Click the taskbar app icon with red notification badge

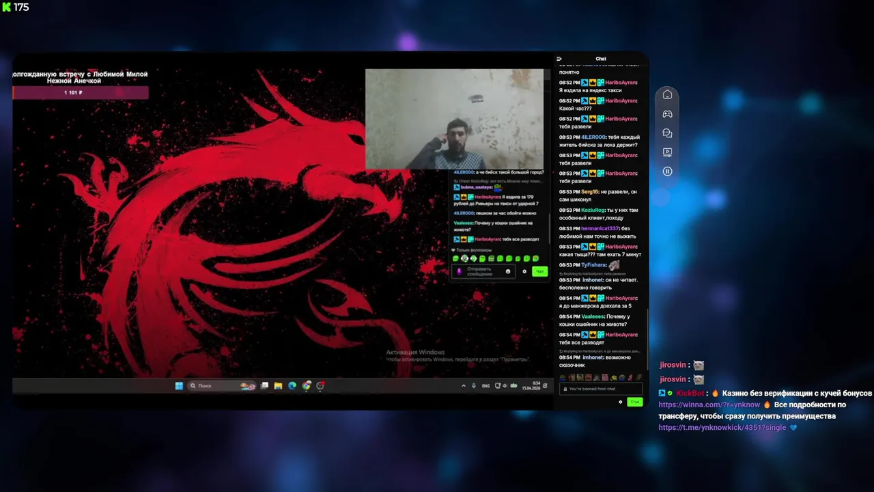[320, 386]
